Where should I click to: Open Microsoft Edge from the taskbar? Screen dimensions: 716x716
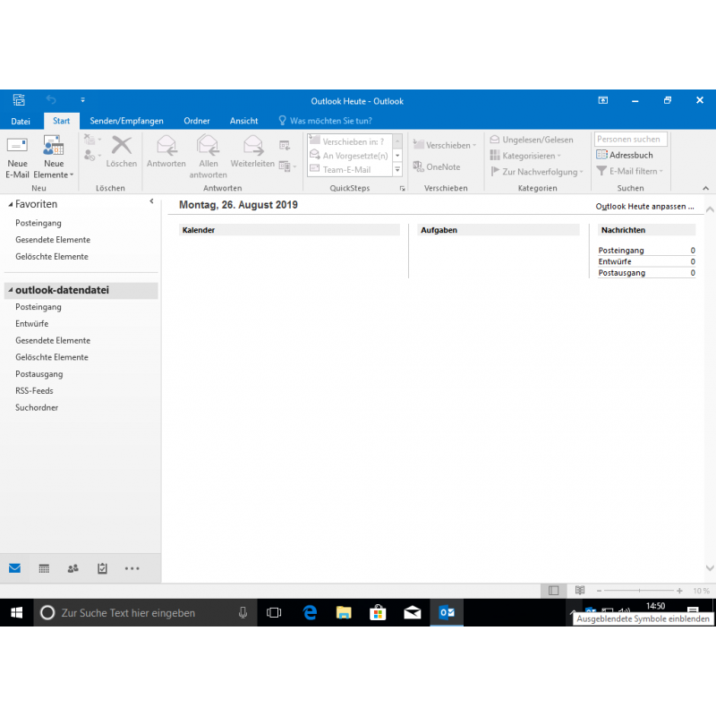click(x=310, y=612)
